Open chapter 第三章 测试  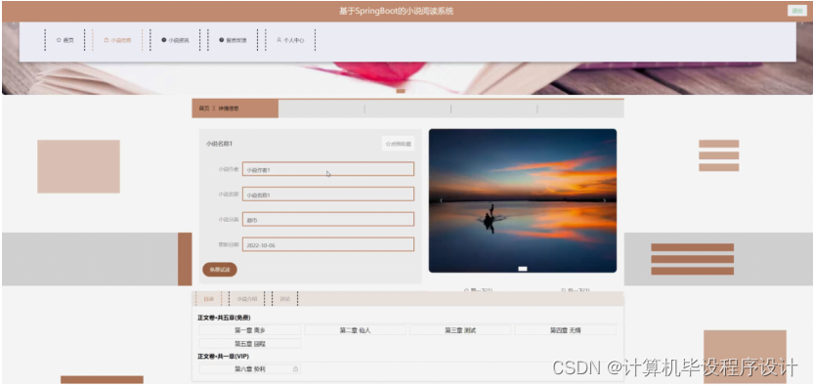(x=460, y=330)
